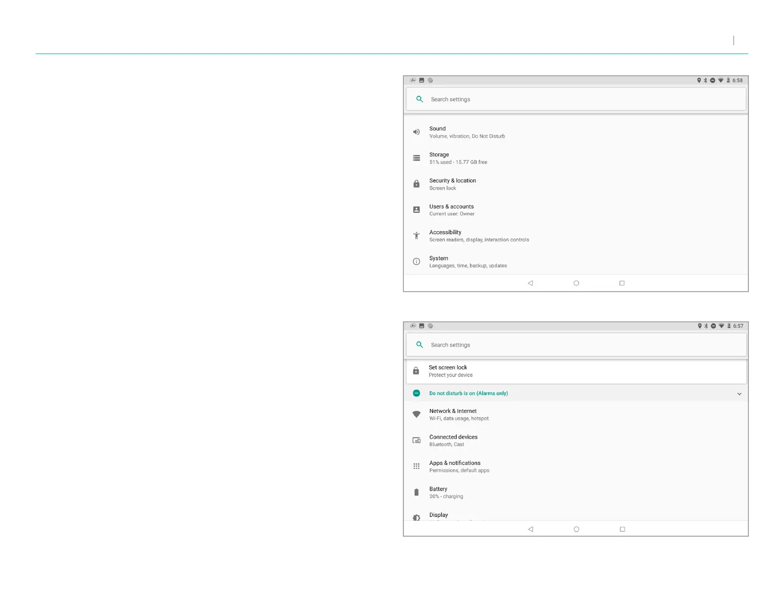The image size is (784, 606).
Task: Click the 6:57 clock in the status bar
Action: click(x=738, y=326)
